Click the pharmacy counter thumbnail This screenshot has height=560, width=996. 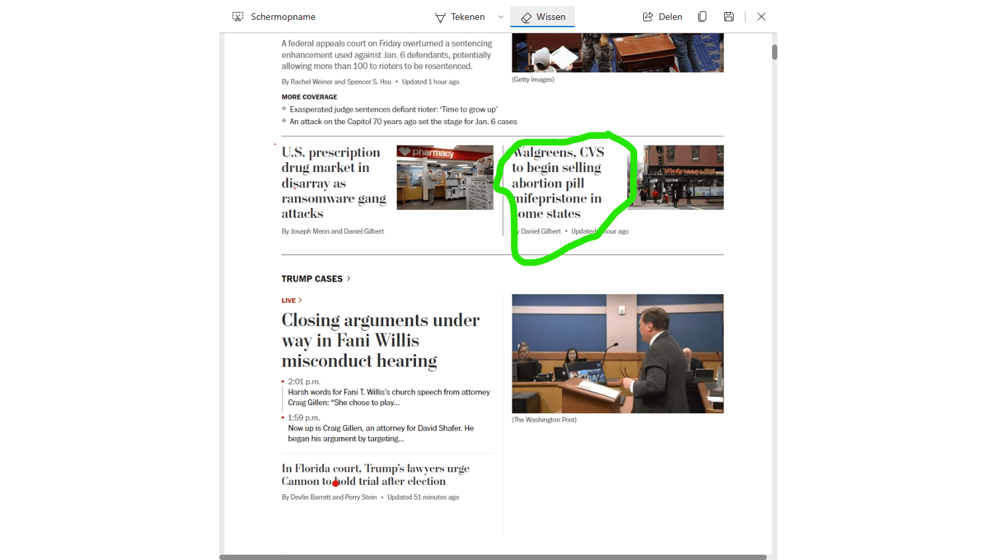pyautogui.click(x=445, y=177)
